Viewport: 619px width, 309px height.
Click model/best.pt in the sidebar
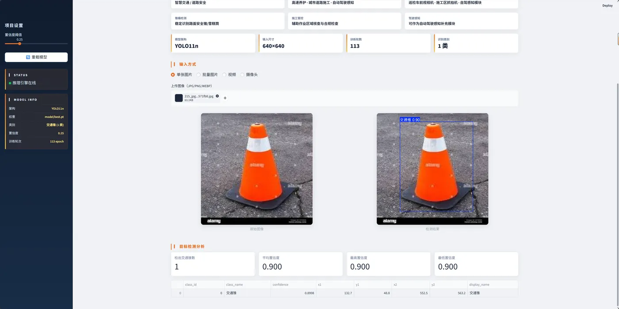coord(54,117)
